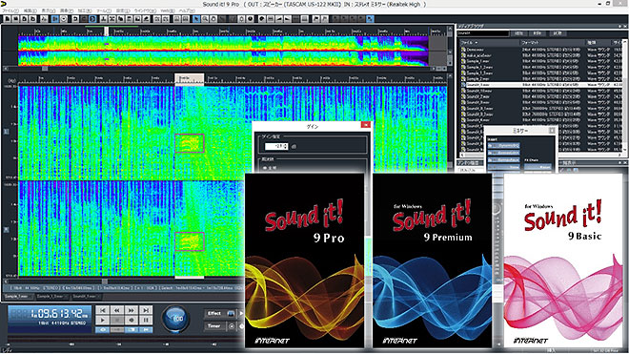Click the media browser horizontal scrollbar

[x=539, y=155]
